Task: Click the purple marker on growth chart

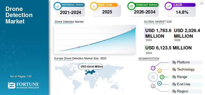Action: [x=79, y=47]
